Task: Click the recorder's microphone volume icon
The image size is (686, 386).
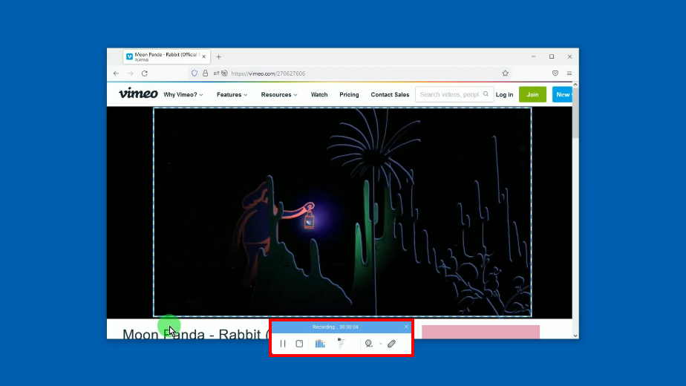Action: (x=342, y=344)
